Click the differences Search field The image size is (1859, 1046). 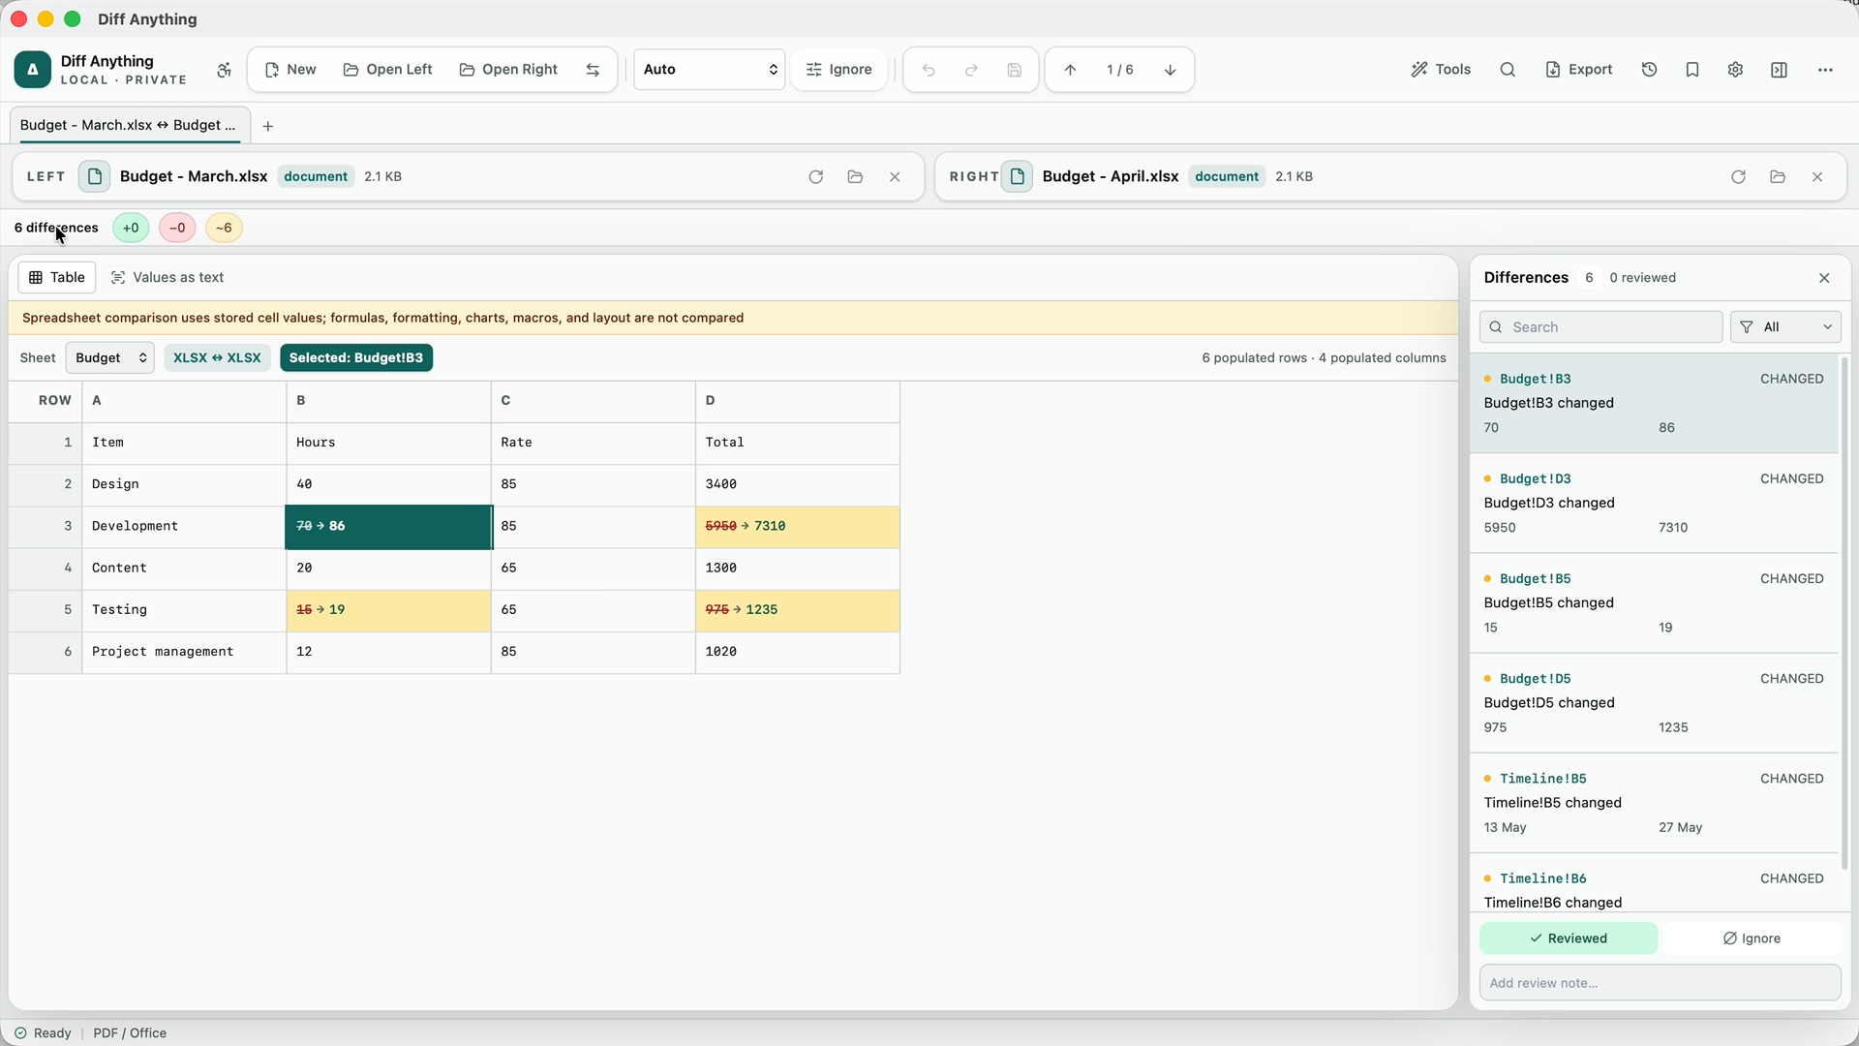pyautogui.click(x=1601, y=327)
